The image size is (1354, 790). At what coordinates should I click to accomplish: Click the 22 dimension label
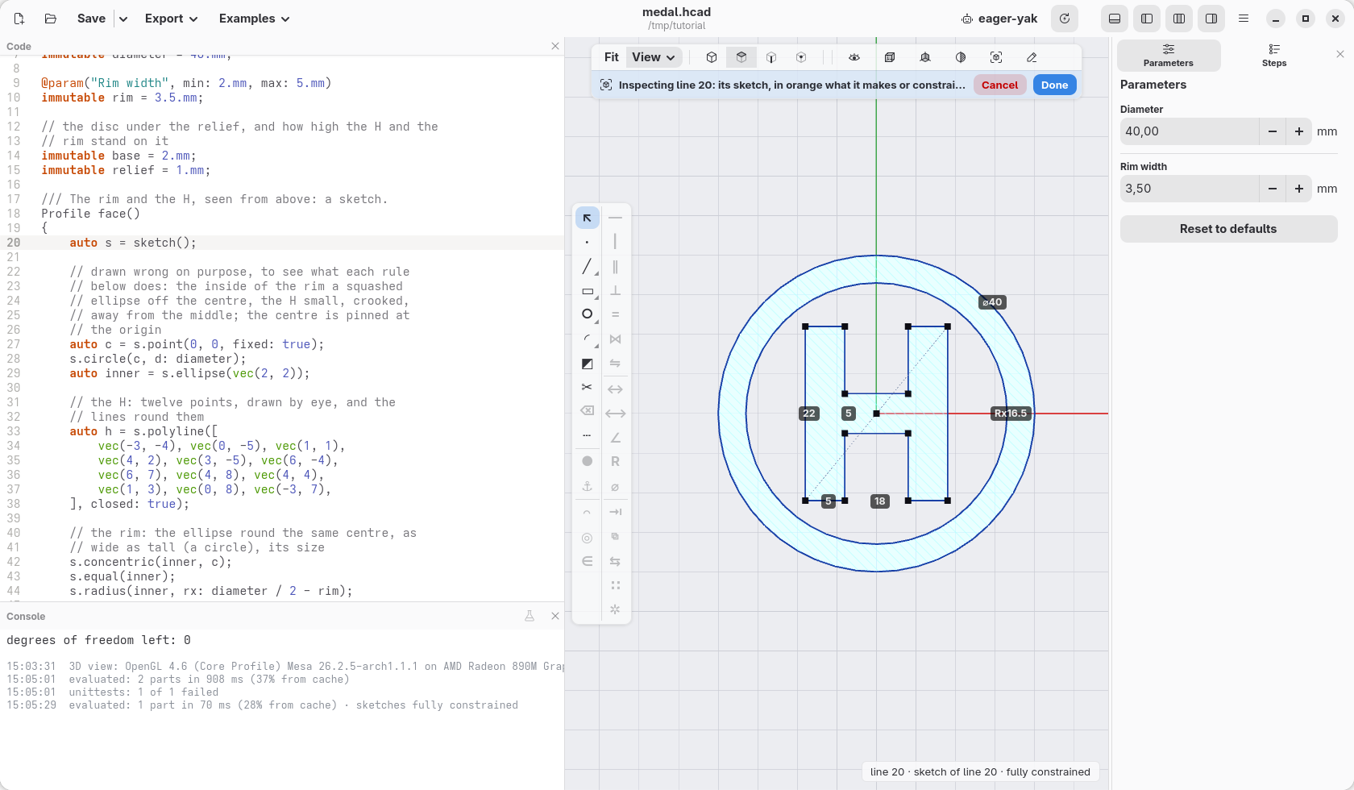point(809,414)
